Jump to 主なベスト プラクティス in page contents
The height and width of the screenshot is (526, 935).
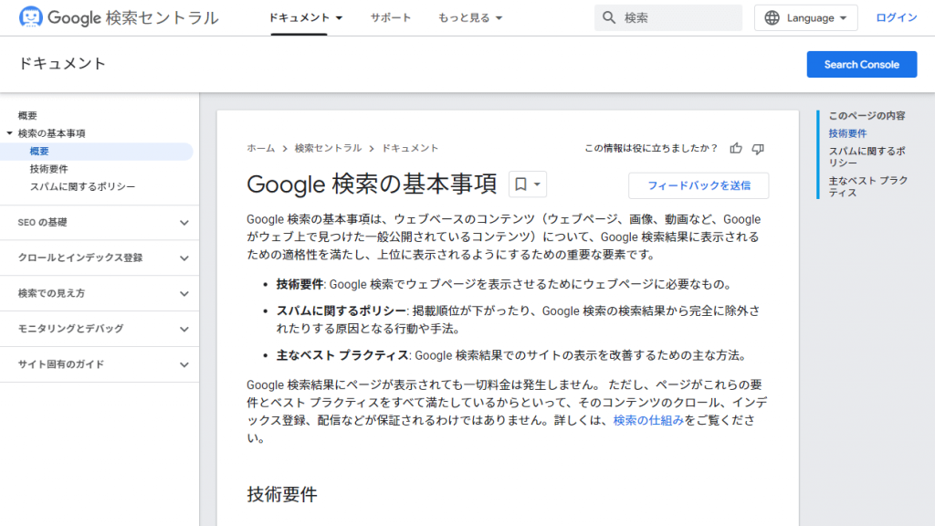[x=868, y=186]
